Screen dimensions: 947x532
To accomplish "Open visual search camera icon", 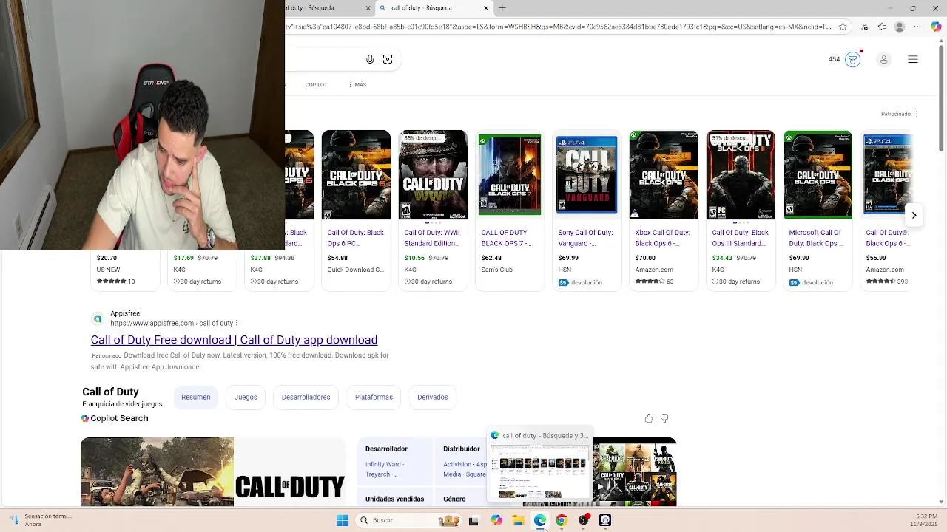I will (388, 59).
